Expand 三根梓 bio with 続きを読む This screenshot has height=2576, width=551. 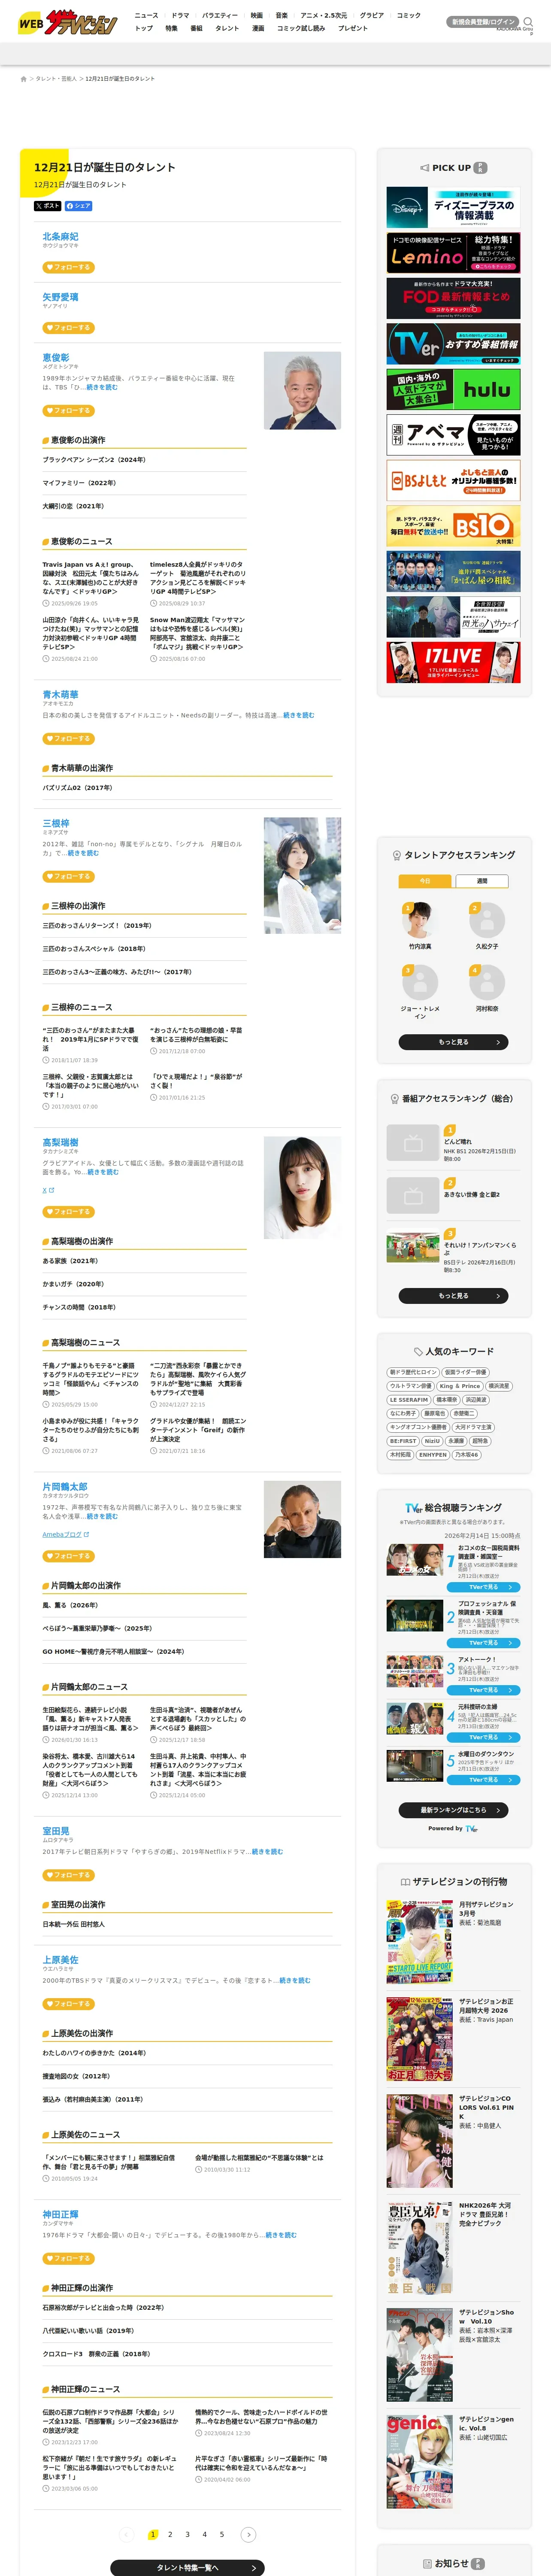pyautogui.click(x=83, y=853)
